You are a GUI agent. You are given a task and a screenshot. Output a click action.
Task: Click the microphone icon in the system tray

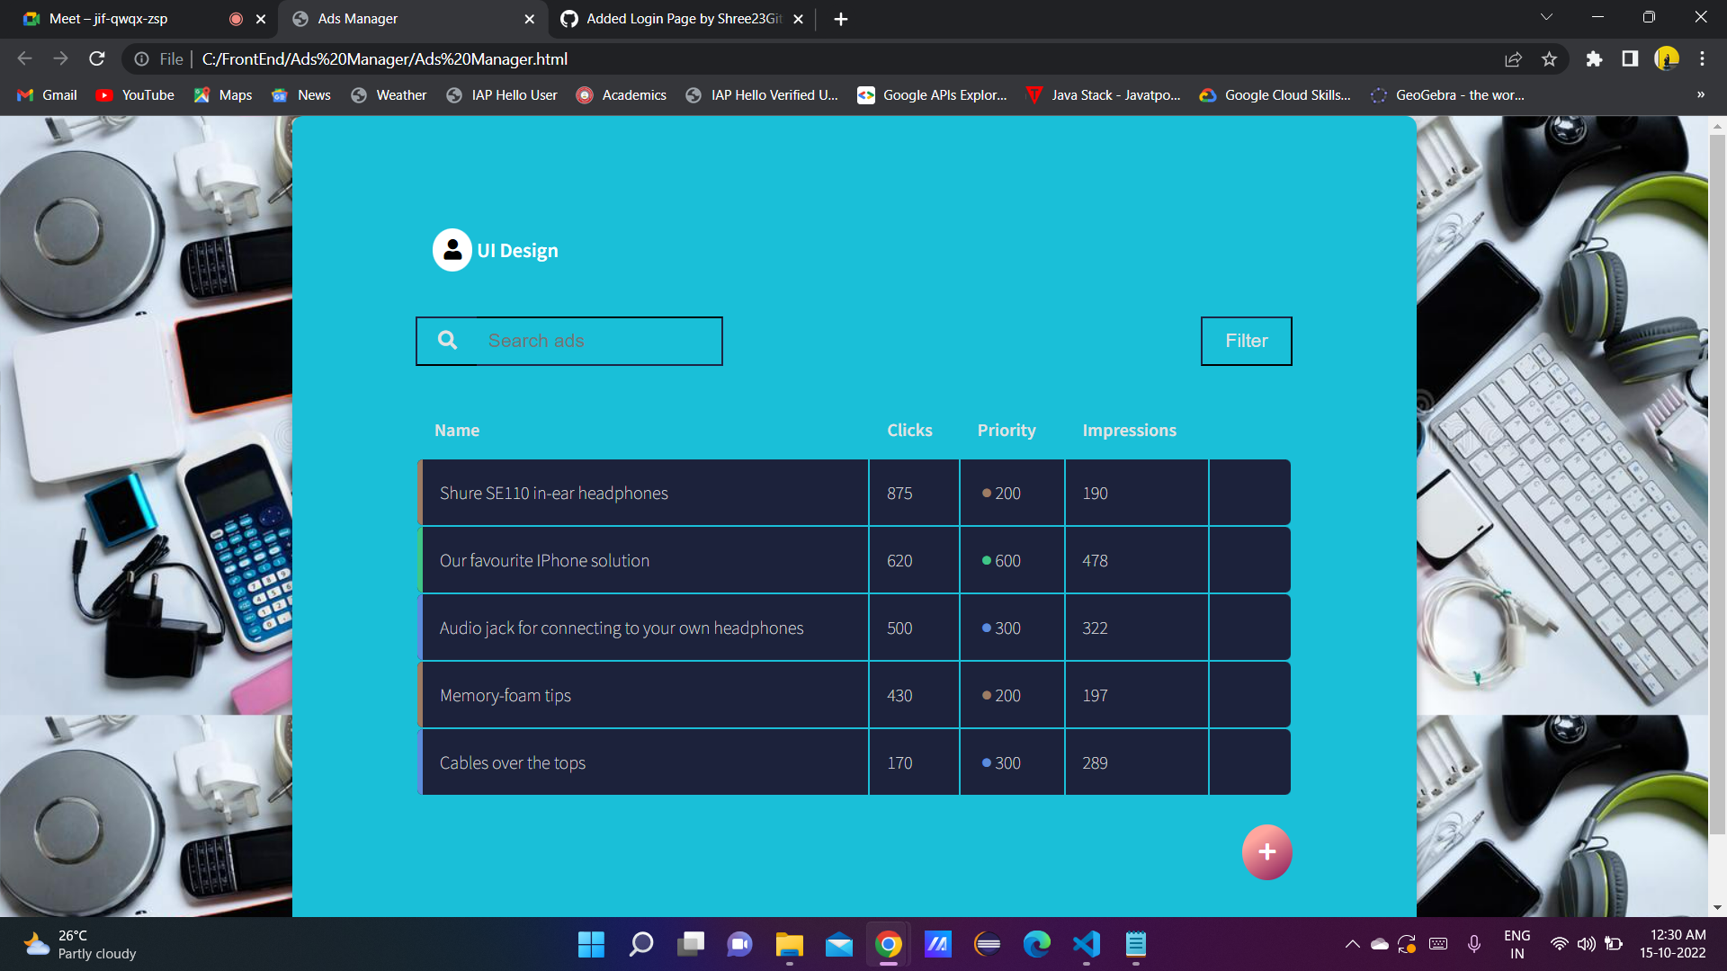pos(1473,944)
